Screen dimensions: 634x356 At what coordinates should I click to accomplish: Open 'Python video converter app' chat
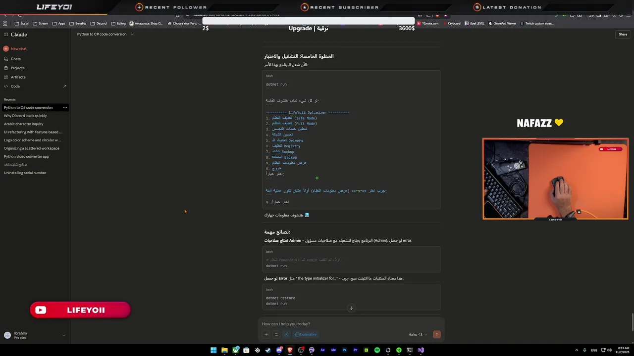pos(27,156)
